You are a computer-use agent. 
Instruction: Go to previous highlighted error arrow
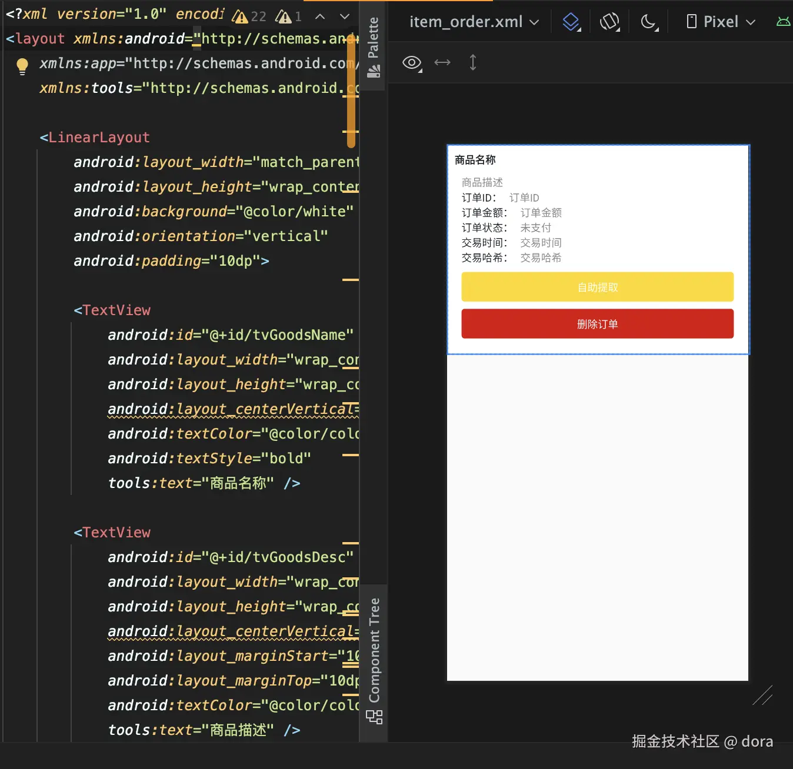point(320,16)
